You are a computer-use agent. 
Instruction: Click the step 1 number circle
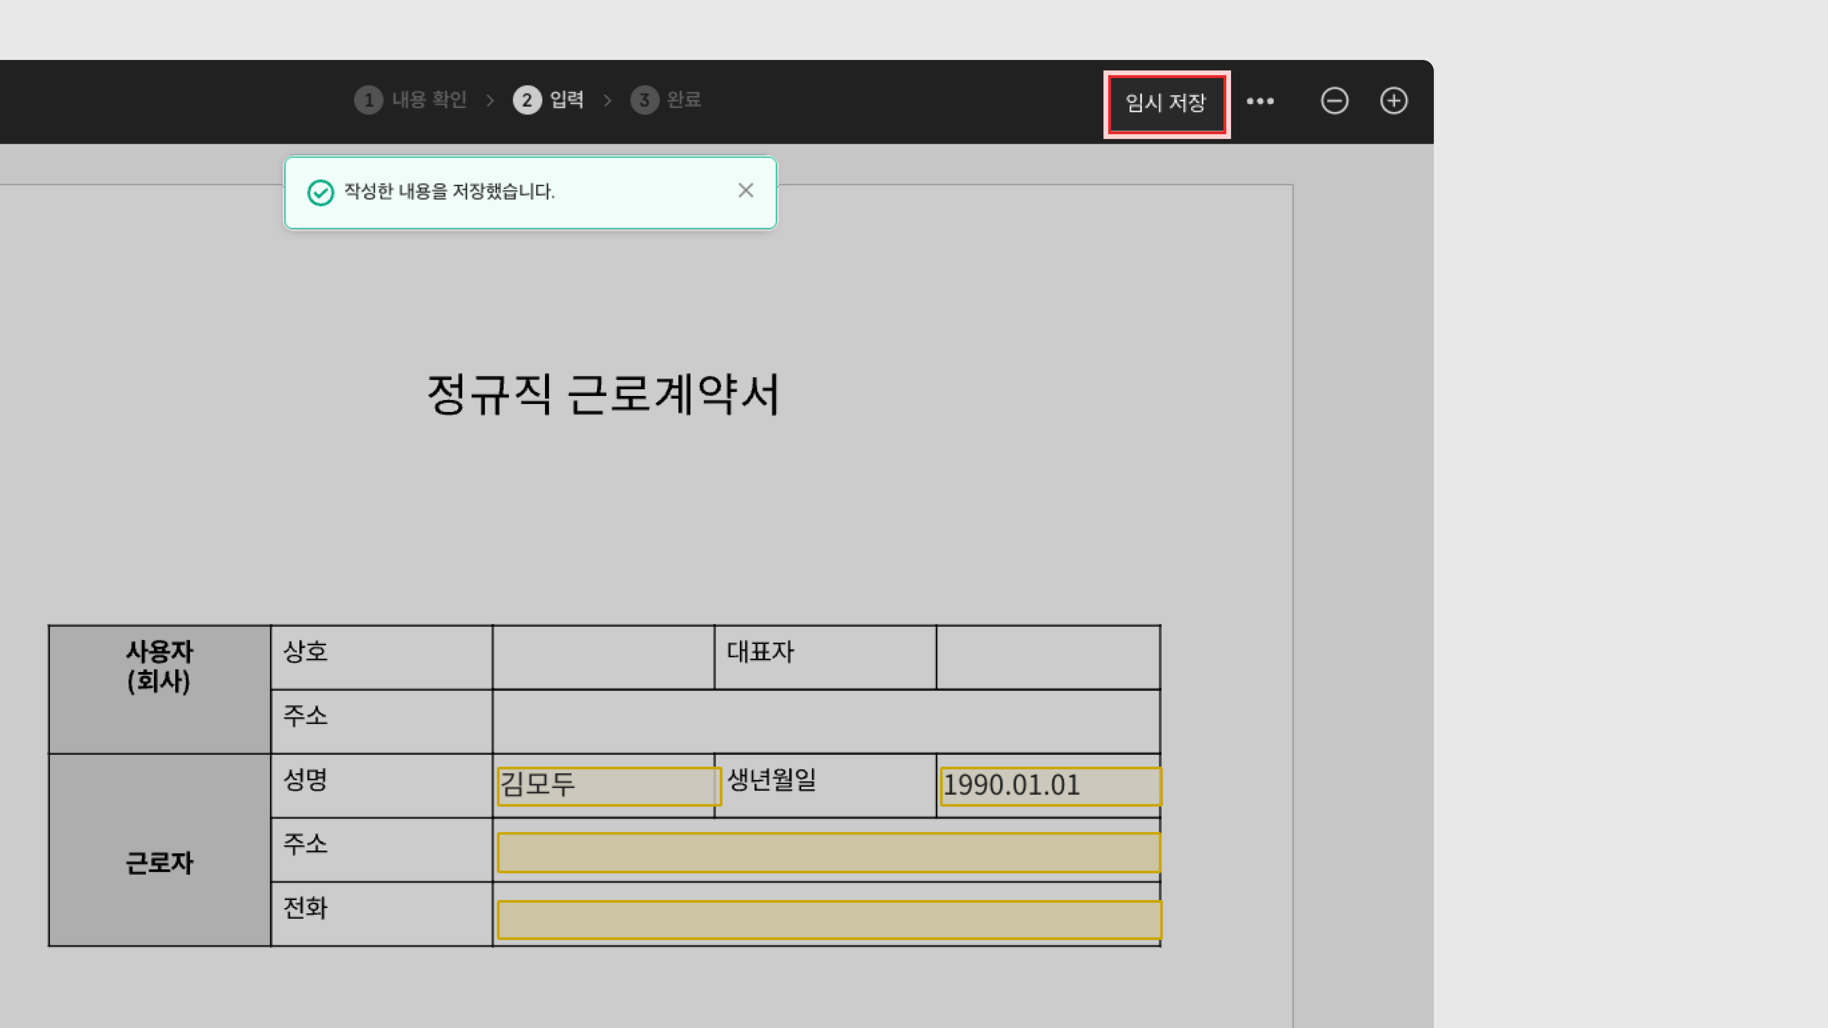tap(368, 101)
